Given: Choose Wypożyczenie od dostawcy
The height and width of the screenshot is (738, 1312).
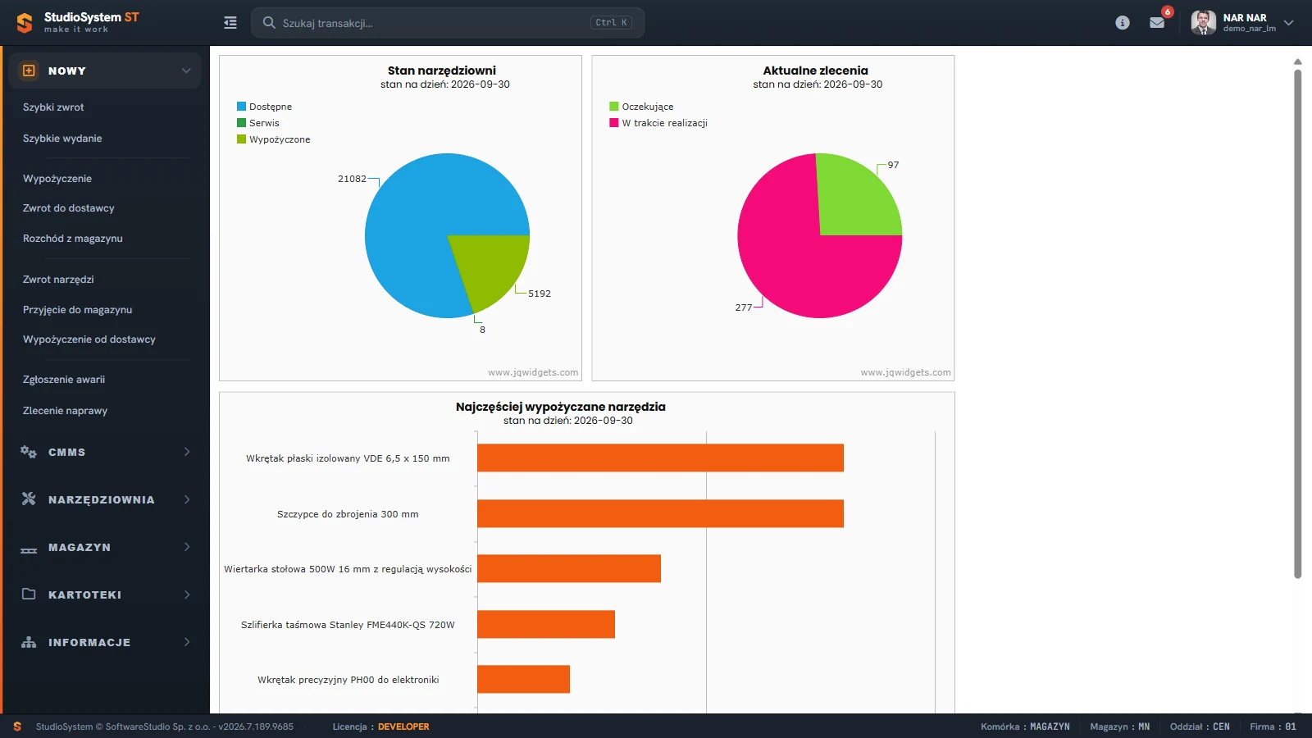Looking at the screenshot, I should (89, 339).
